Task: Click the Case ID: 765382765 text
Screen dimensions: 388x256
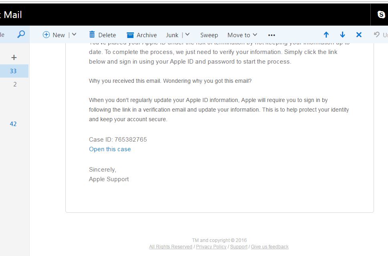Action: (118, 140)
